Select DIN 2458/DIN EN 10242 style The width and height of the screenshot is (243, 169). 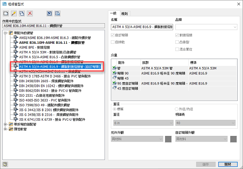51,86
